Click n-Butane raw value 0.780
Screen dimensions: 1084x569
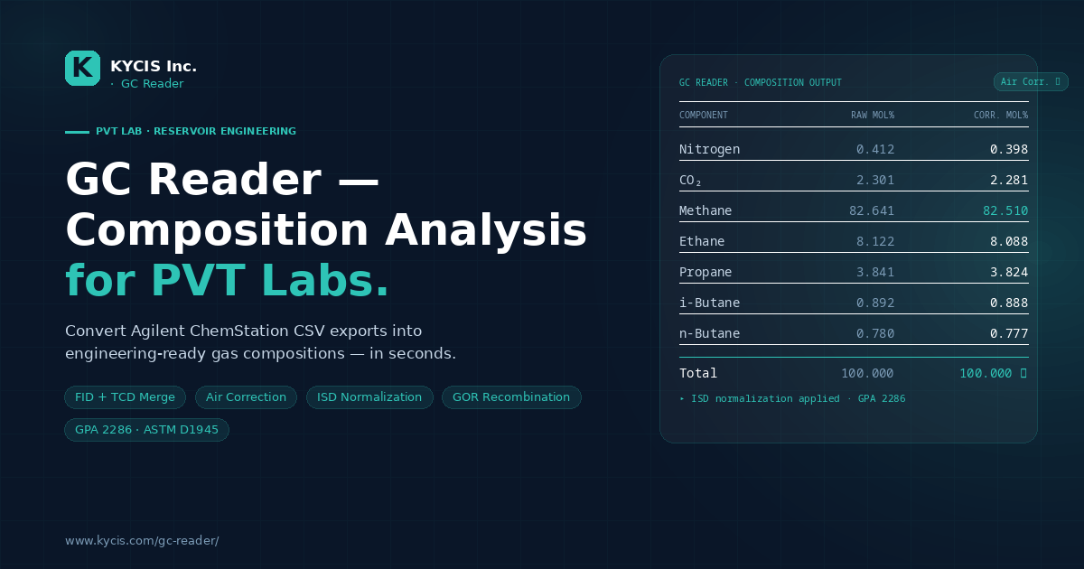coord(875,333)
